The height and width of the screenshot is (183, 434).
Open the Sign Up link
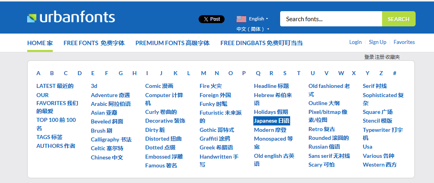377,42
